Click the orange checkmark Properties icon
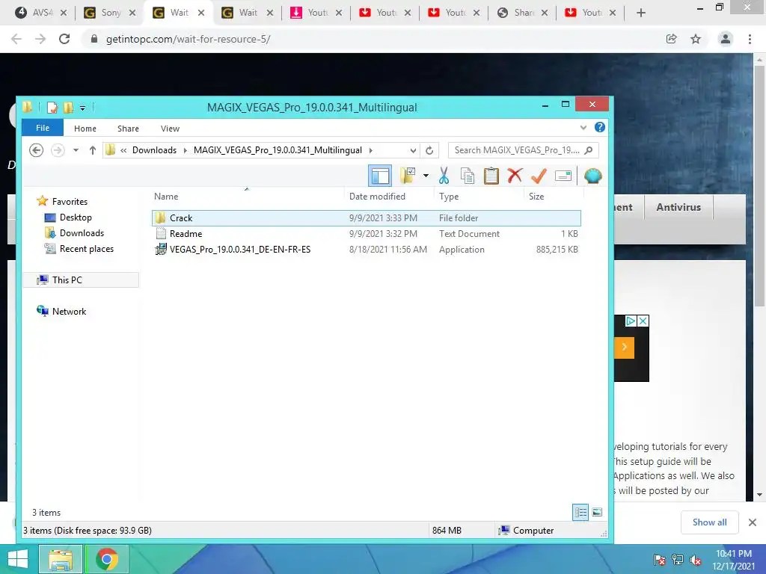 (539, 176)
